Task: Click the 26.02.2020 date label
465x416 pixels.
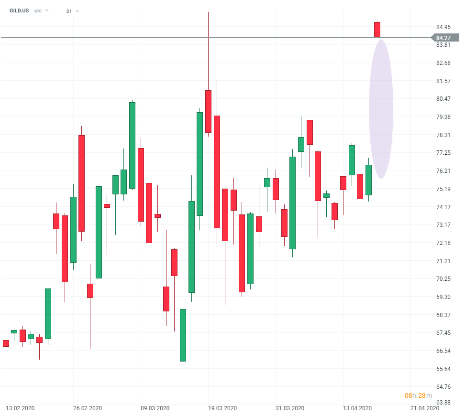Action: point(88,408)
